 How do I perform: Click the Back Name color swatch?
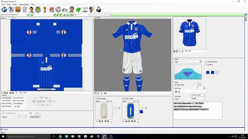tap(200, 85)
